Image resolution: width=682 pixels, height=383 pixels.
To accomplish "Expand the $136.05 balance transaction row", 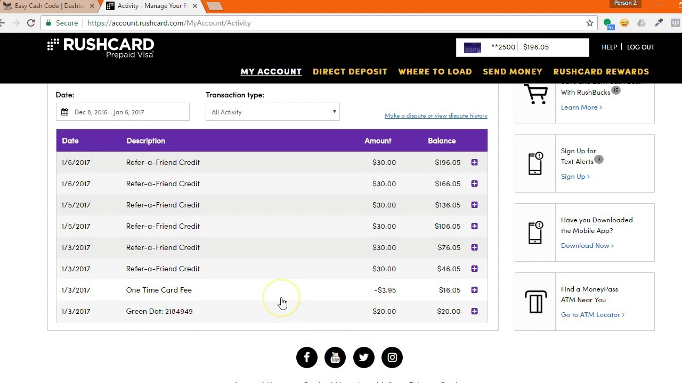I will click(474, 205).
